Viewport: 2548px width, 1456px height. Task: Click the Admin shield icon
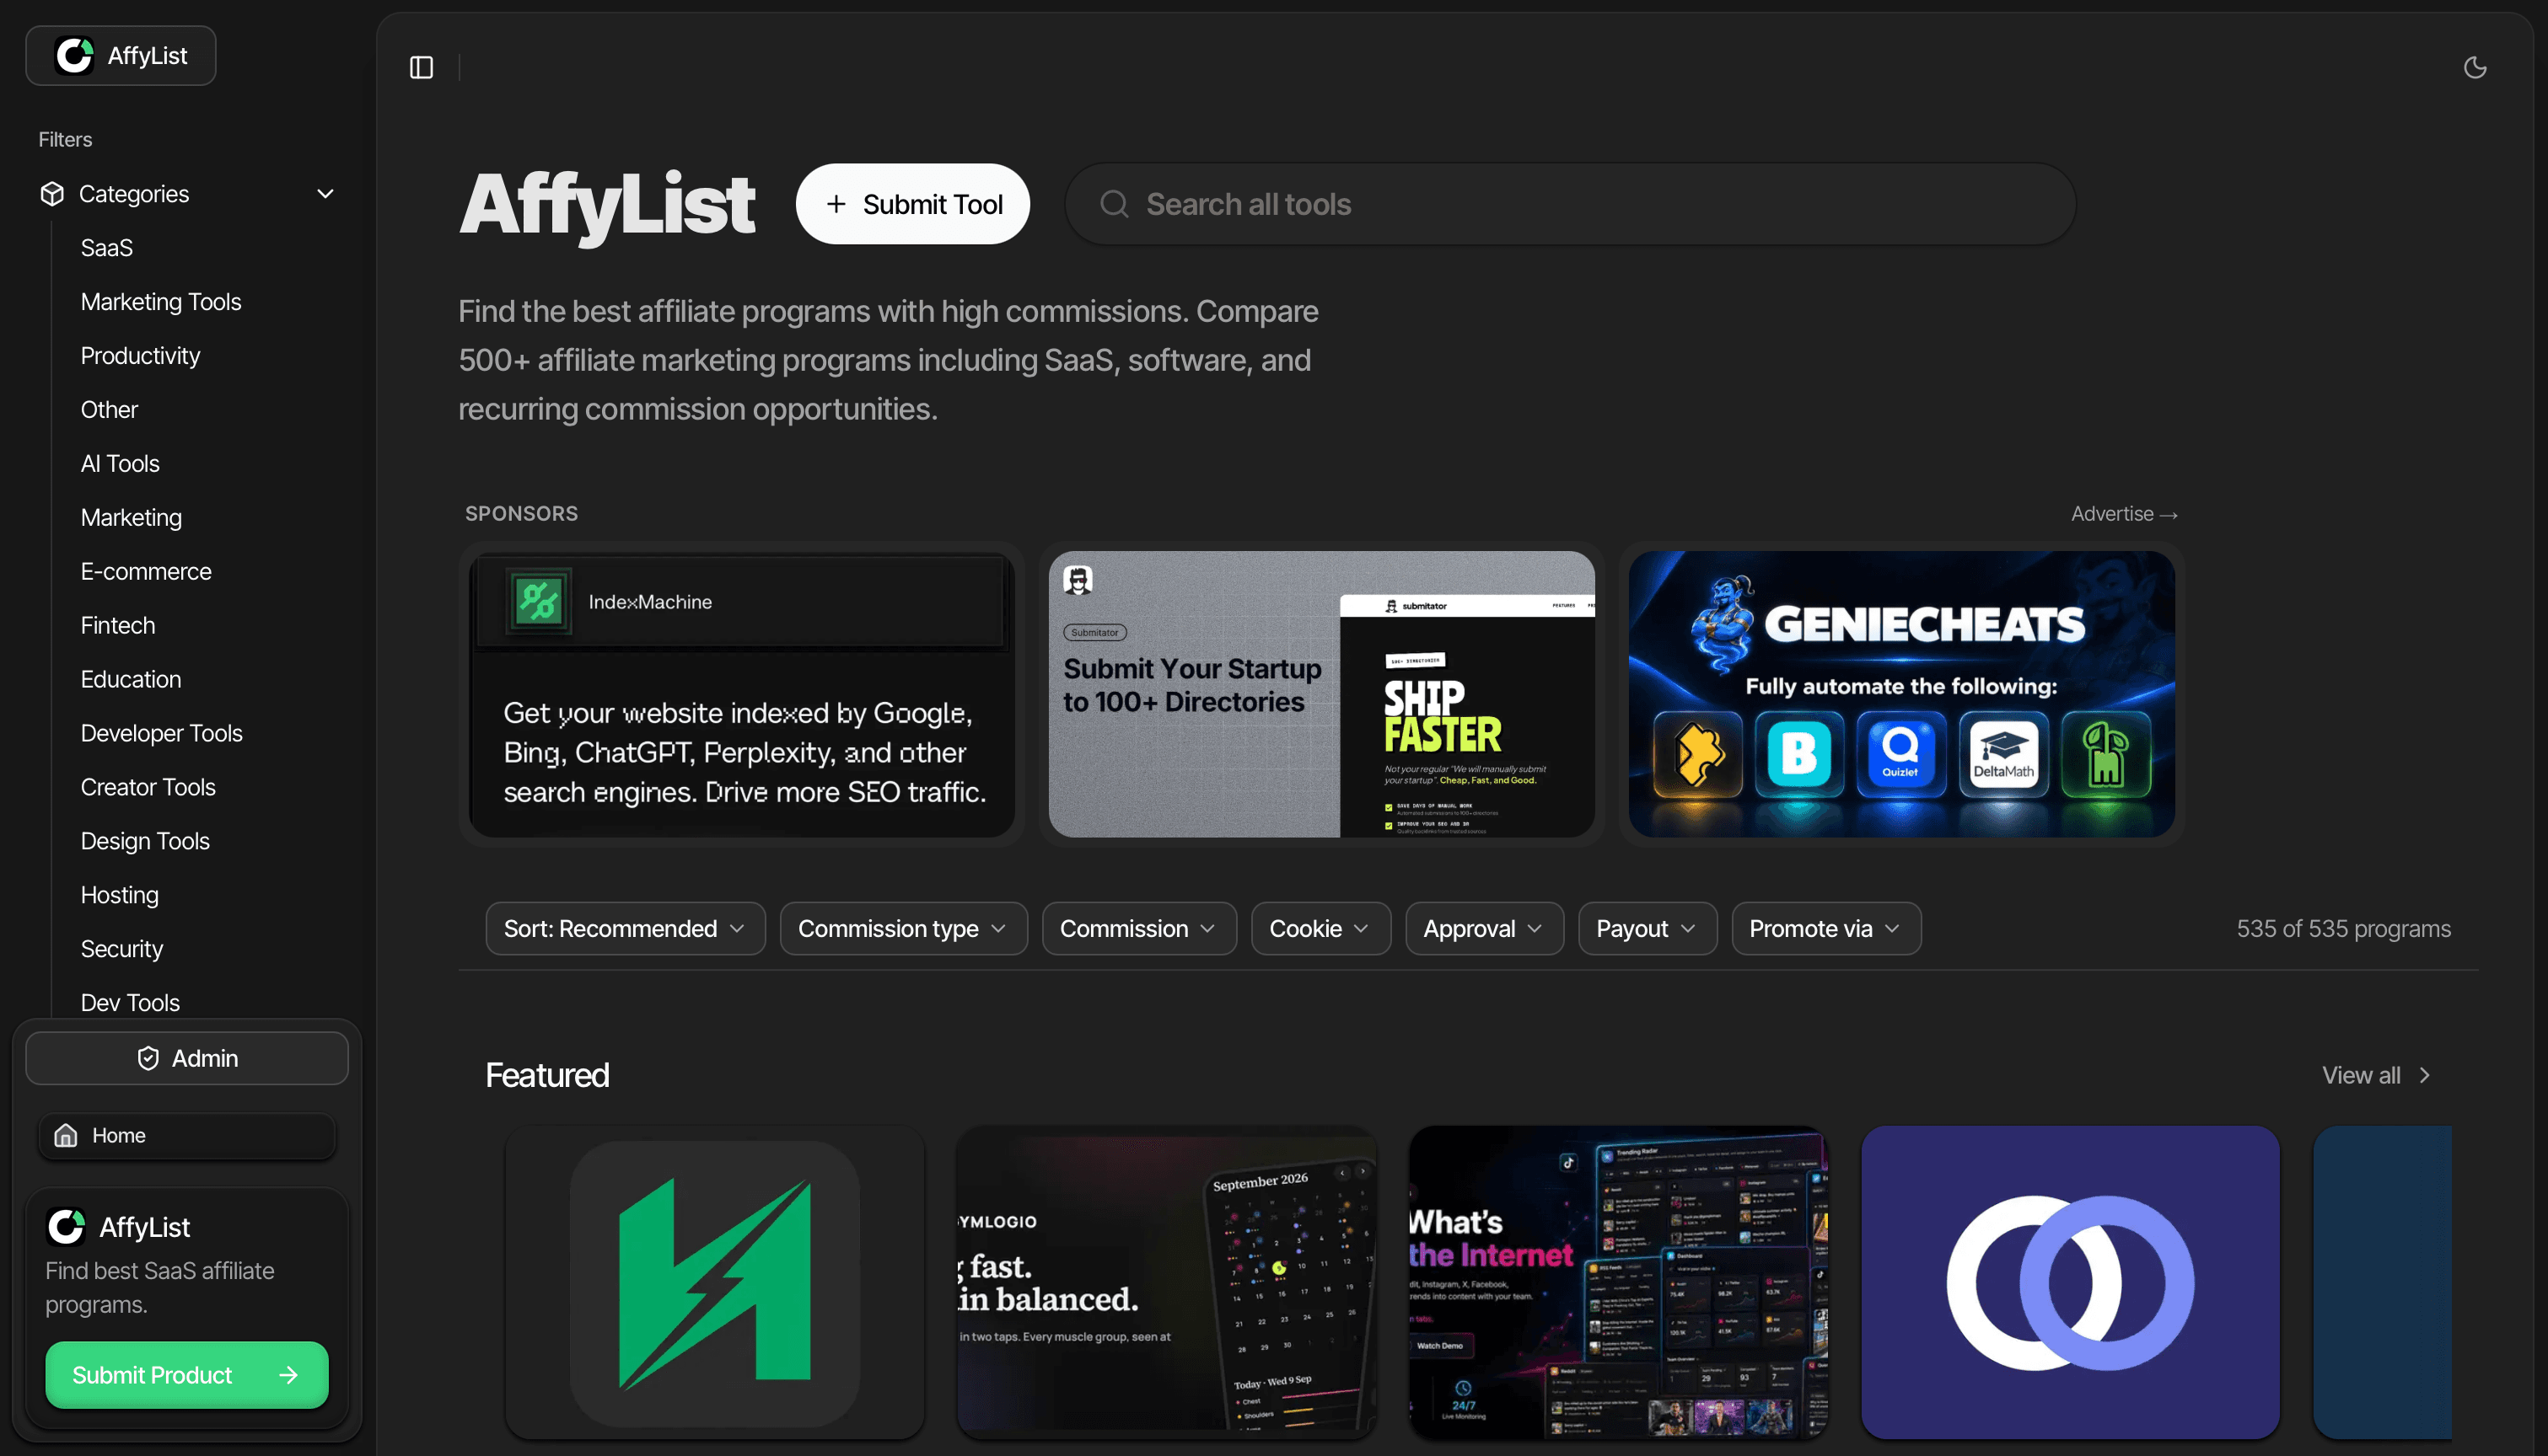tap(148, 1058)
